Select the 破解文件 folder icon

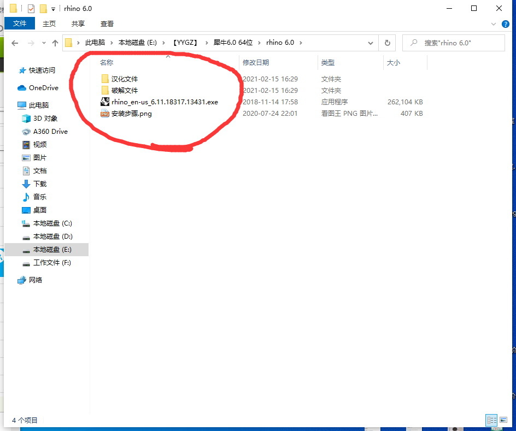tap(105, 91)
